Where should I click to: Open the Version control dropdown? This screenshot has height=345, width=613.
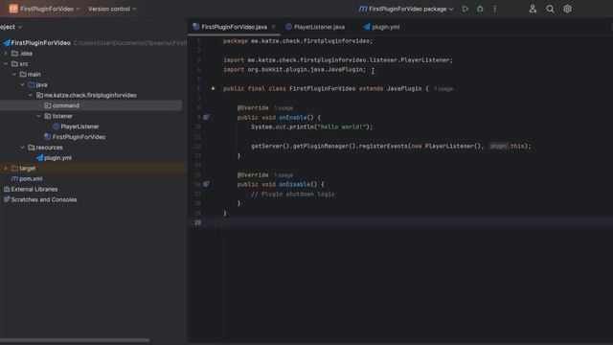tap(112, 9)
